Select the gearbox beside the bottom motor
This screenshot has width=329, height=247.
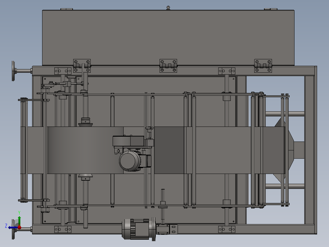pos(163,229)
